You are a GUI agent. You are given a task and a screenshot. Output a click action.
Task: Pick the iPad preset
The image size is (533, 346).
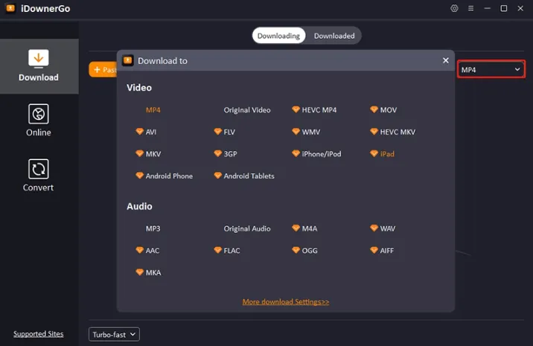(x=382, y=154)
